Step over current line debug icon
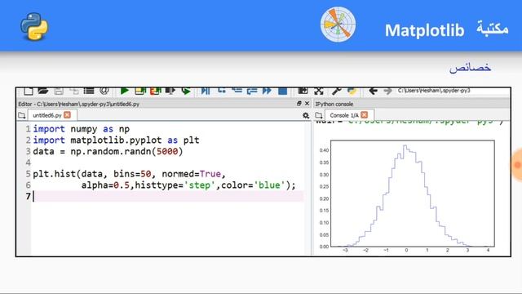Viewport: 522px width, 294px height. [221, 91]
